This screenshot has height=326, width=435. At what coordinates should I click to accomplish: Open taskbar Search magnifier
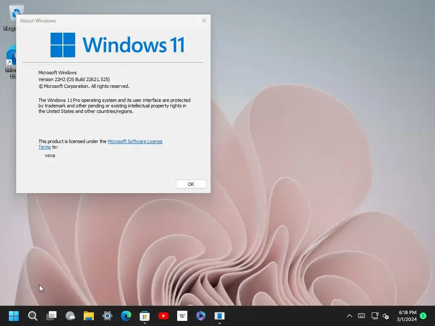[32, 315]
